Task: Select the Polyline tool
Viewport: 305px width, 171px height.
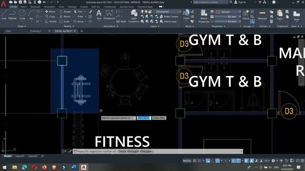Action: [x=12, y=15]
